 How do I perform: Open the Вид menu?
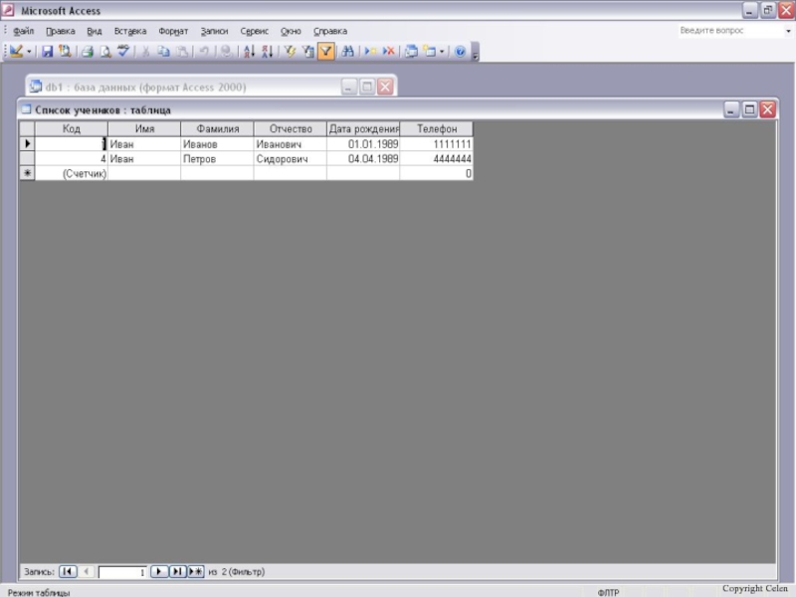[x=95, y=31]
